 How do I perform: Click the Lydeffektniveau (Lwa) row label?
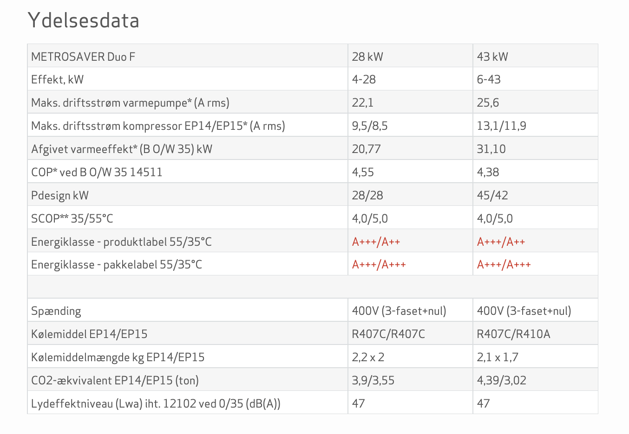tap(156, 403)
